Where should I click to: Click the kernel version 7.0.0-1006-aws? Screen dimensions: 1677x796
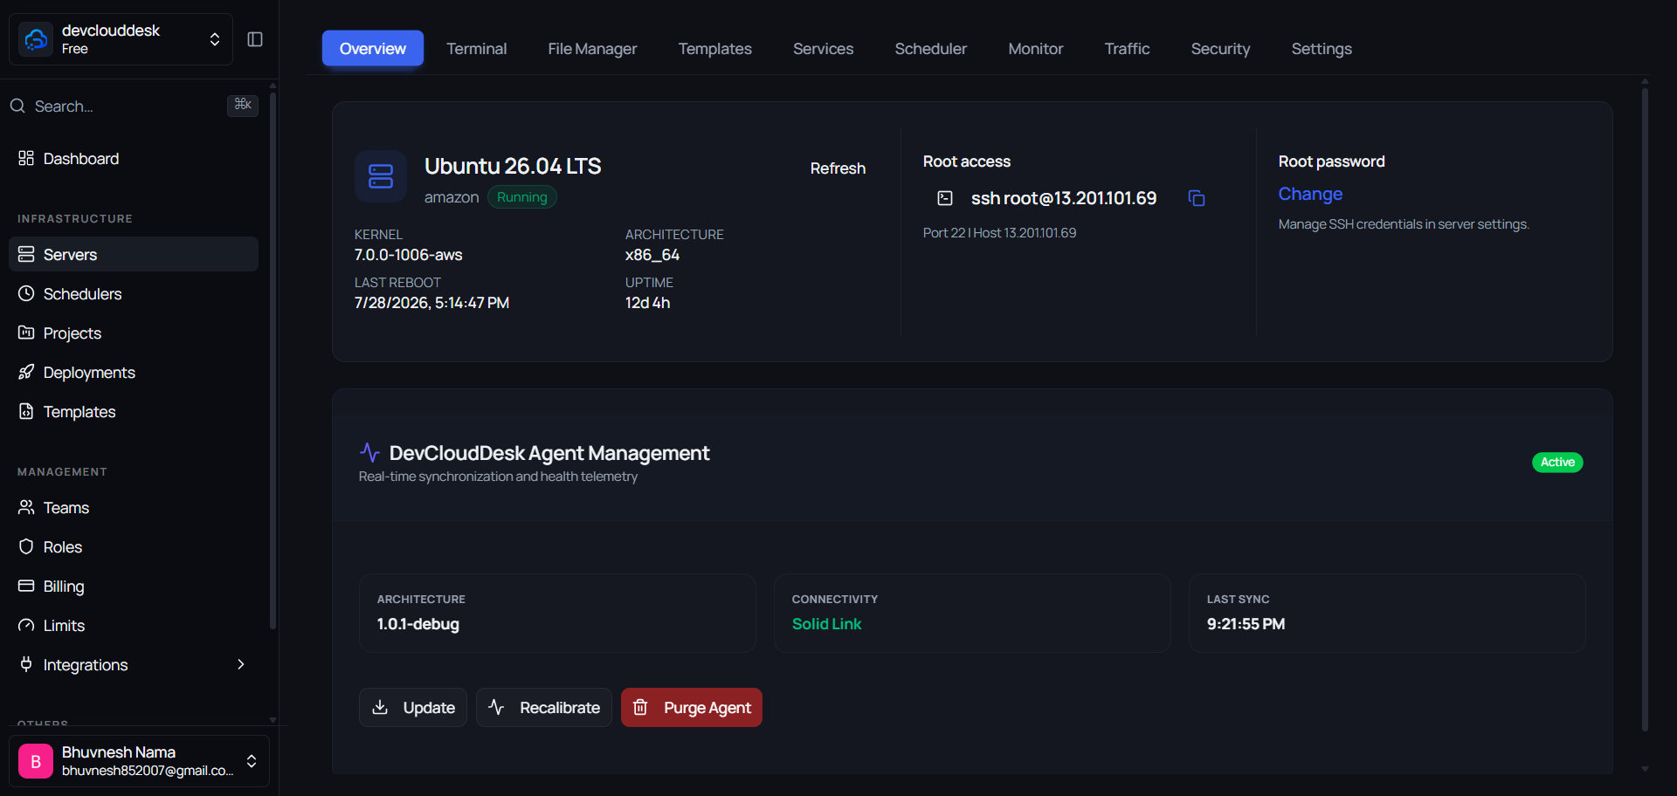pyautogui.click(x=409, y=255)
